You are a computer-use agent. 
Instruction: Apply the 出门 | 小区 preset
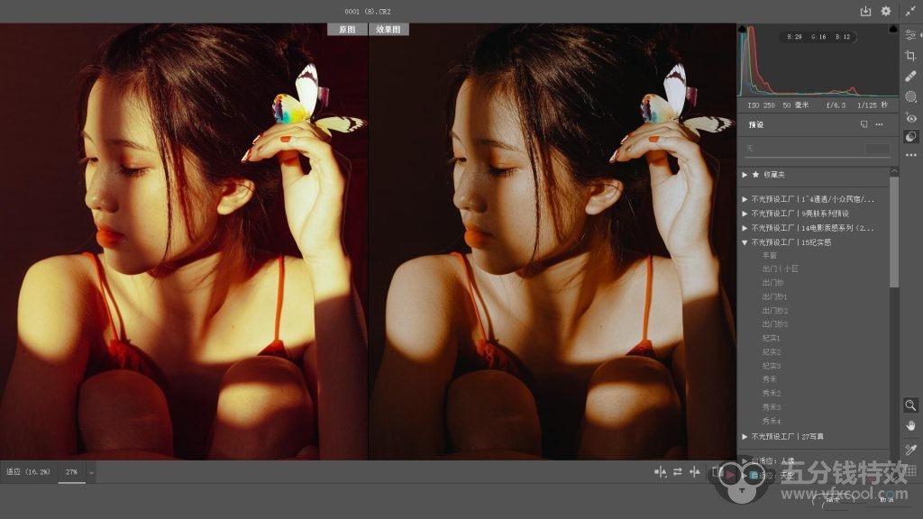(x=780, y=269)
